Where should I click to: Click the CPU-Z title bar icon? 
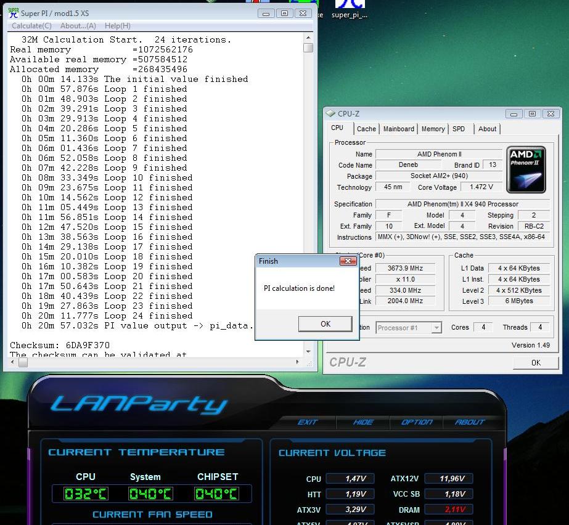[330, 113]
